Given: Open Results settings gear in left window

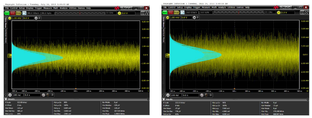Looking at the screenshot, I should [x=5, y=99].
